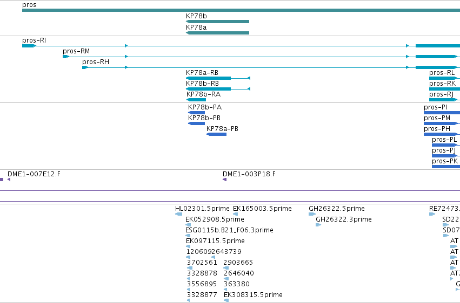Click the pros-PL protein label

coord(444,140)
